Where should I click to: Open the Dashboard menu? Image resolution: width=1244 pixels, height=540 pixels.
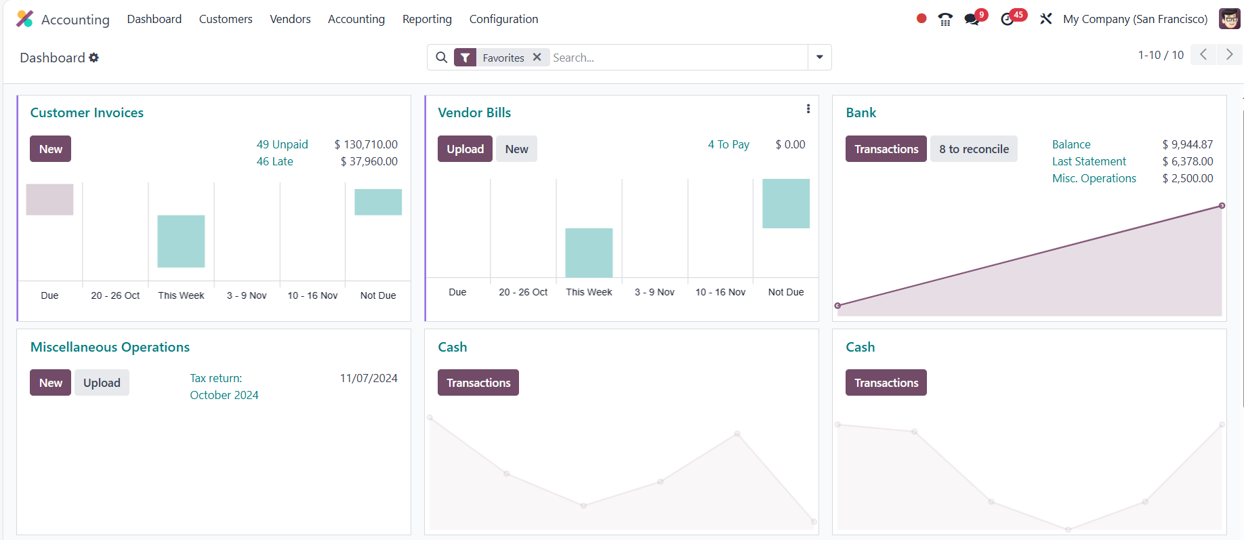pyautogui.click(x=154, y=19)
